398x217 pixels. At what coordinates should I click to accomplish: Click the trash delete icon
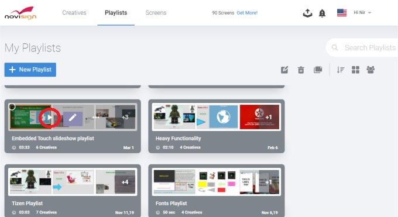pyautogui.click(x=301, y=70)
